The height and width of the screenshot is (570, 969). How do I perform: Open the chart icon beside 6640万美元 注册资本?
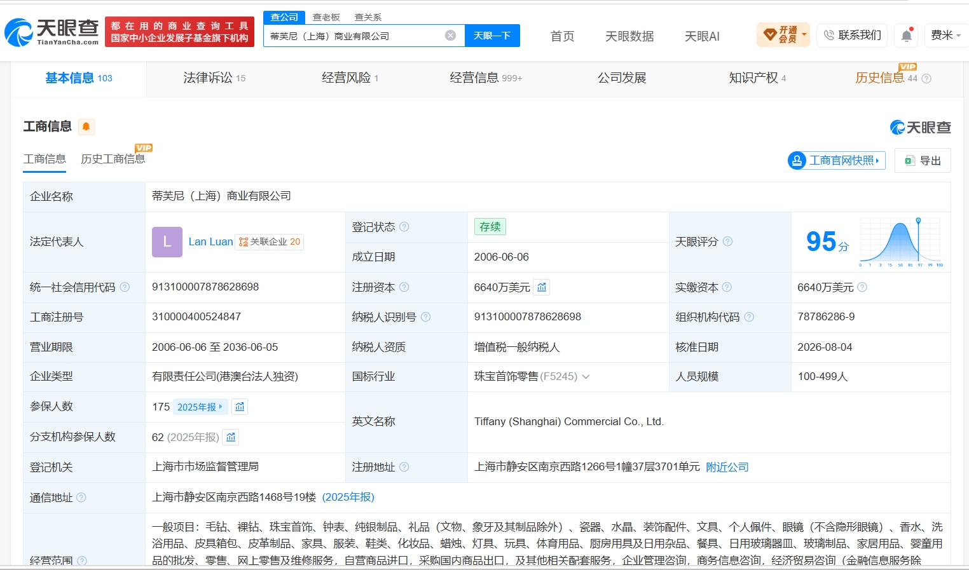click(542, 287)
